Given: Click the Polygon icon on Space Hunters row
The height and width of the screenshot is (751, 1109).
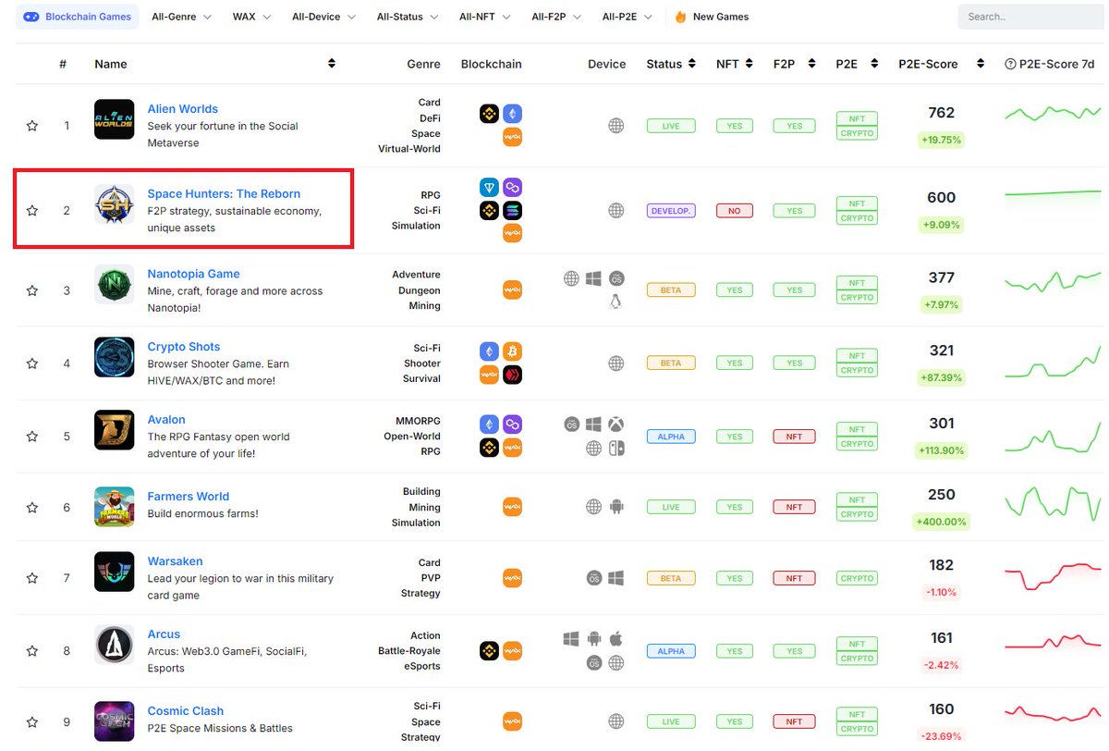Looking at the screenshot, I should [512, 187].
